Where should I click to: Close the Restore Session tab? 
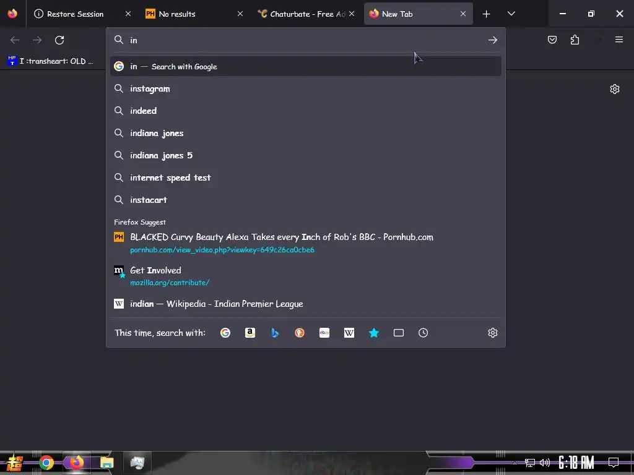click(128, 14)
